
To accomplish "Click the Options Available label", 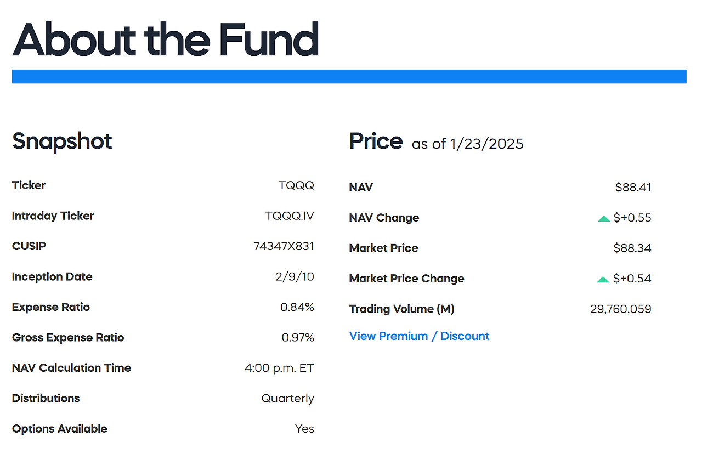I will [60, 429].
